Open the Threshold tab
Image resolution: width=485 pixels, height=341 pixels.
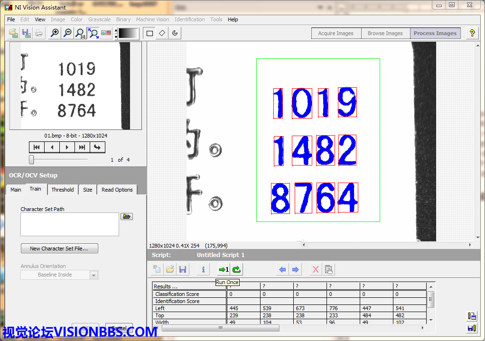63,190
